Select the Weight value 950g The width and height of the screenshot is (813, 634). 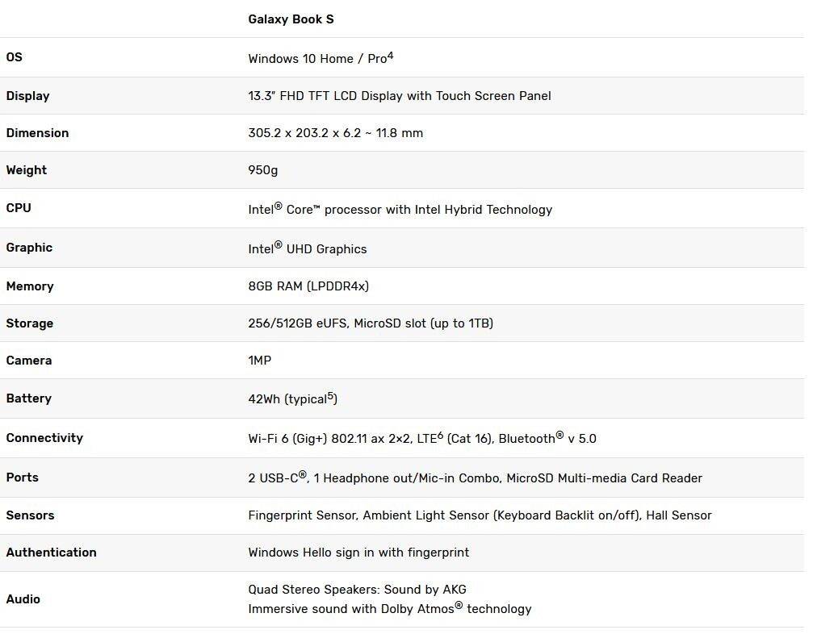click(263, 170)
